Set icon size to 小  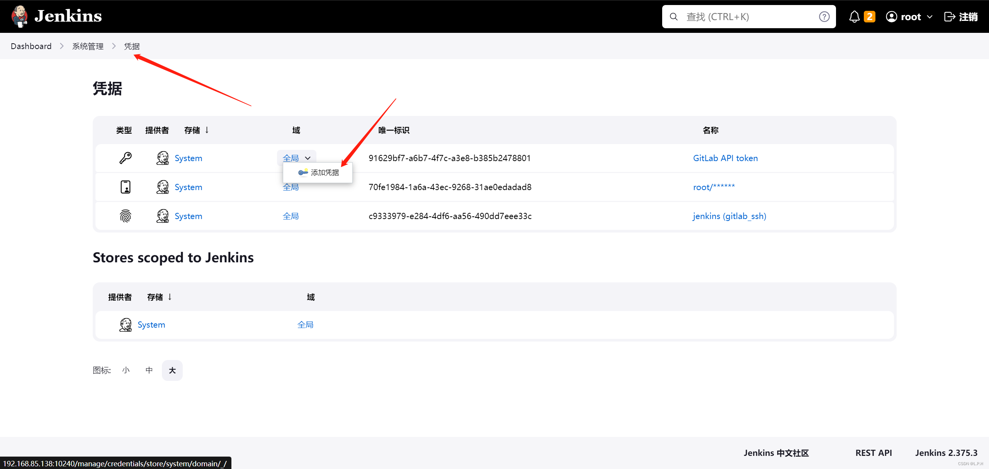point(126,370)
